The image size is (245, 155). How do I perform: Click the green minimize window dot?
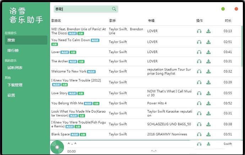[223, 9]
